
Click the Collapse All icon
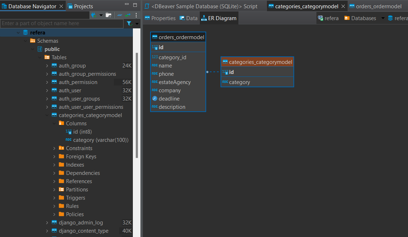[x=120, y=15]
